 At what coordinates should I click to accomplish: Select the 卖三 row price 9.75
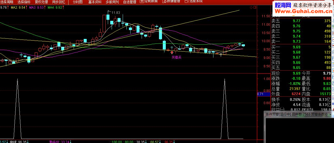(x=296, y=31)
